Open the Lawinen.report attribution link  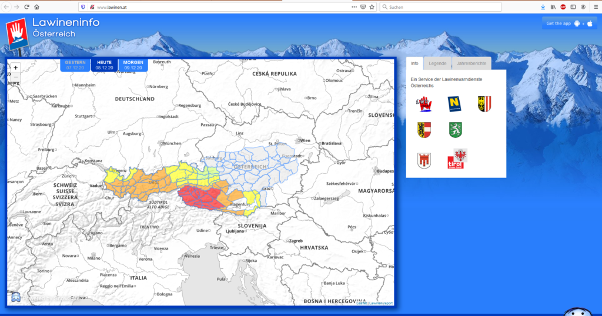(381, 303)
